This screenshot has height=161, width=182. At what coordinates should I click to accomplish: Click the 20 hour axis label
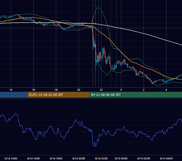pyautogui.click(x=79, y=90)
